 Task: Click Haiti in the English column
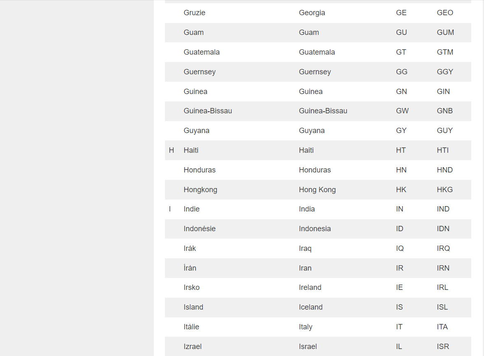(x=306, y=150)
